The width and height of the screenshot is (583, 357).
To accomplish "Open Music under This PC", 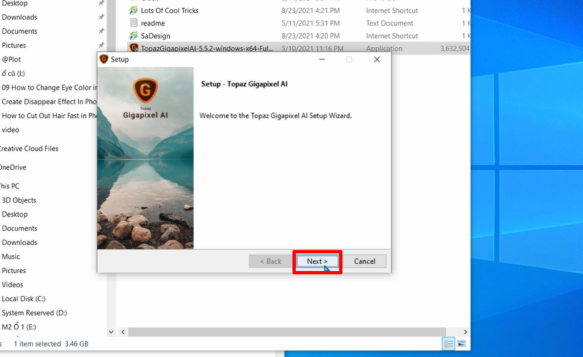I will [11, 257].
